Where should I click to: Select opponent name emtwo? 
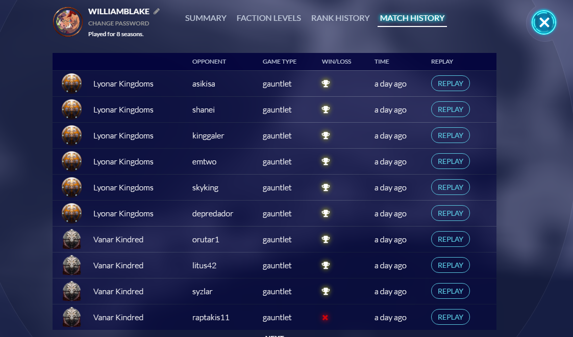click(204, 161)
